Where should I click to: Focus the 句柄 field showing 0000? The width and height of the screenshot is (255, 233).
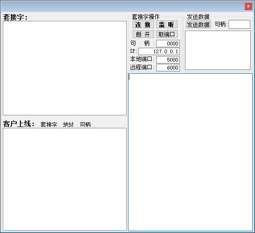[168, 44]
